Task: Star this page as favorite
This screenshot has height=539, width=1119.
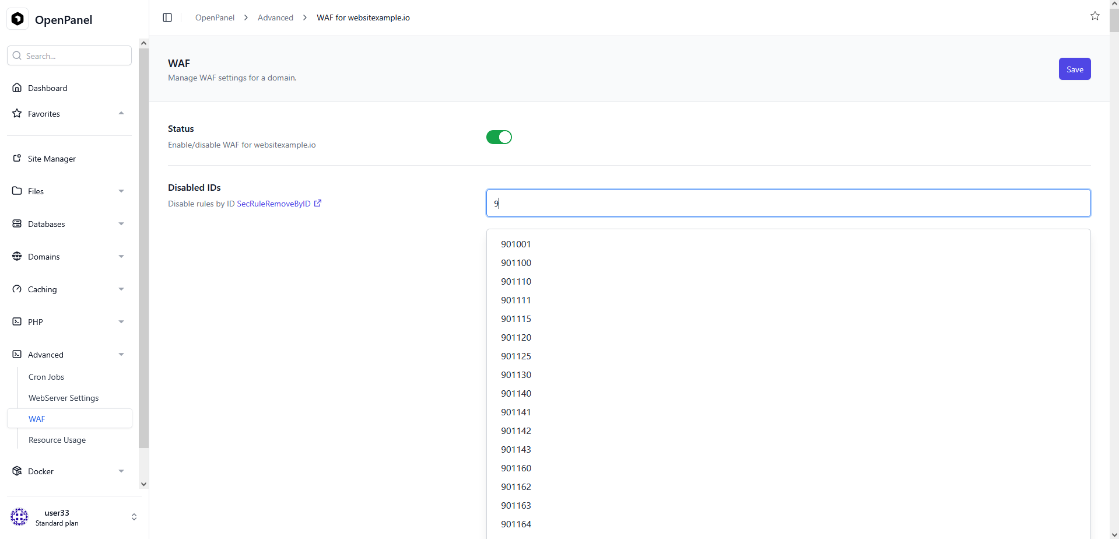Action: pyautogui.click(x=1095, y=16)
